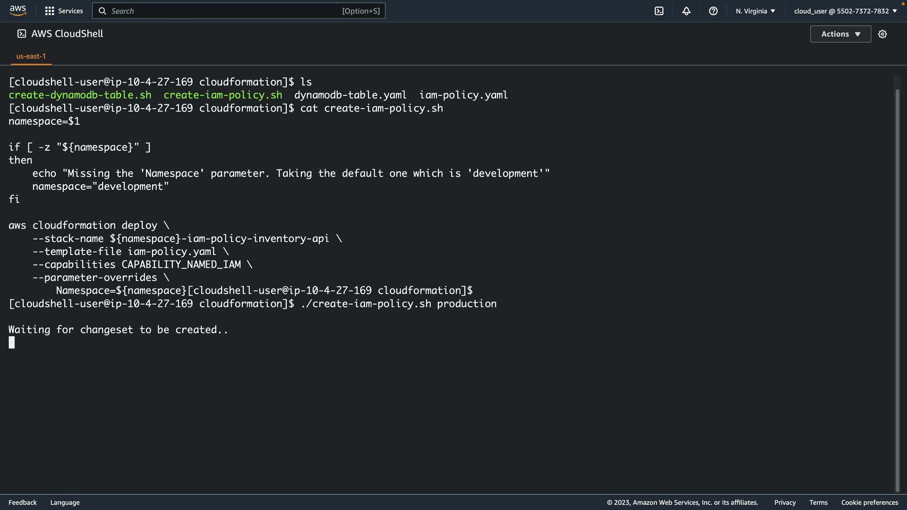
Task: Click the Language button in footer
Action: pos(65,502)
